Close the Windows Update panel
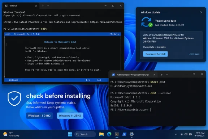The image size is (208, 139). pos(201,12)
